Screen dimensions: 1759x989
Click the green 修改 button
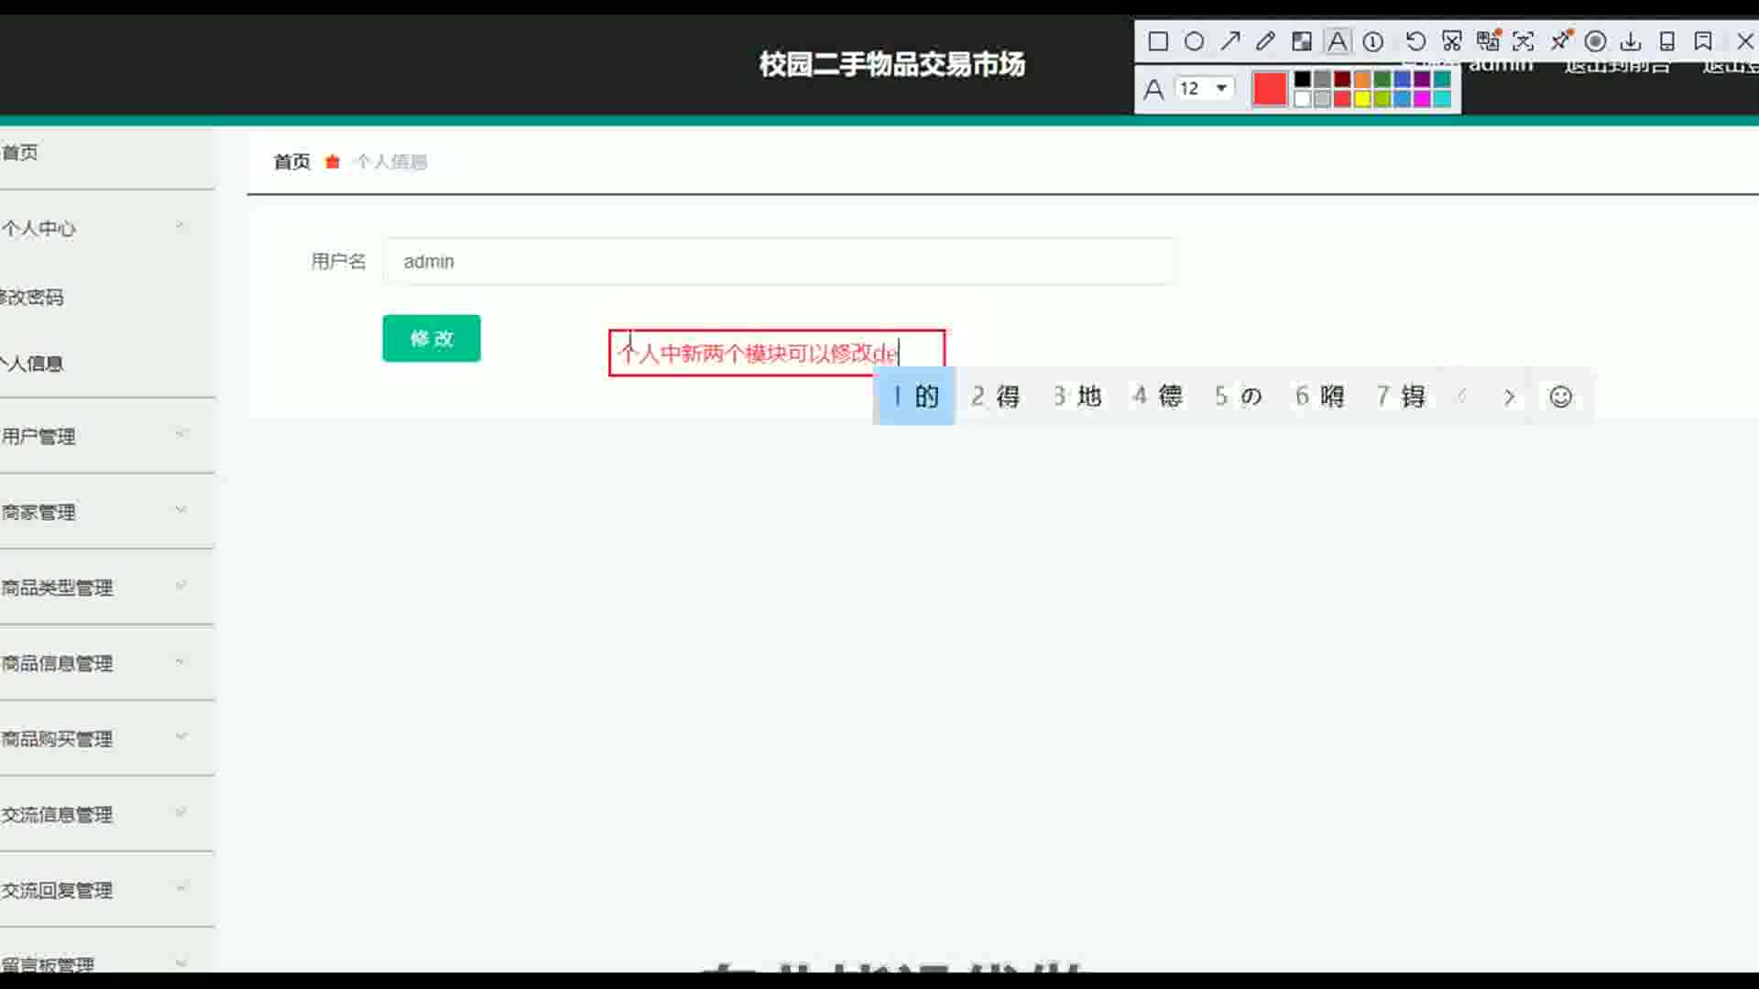432,339
